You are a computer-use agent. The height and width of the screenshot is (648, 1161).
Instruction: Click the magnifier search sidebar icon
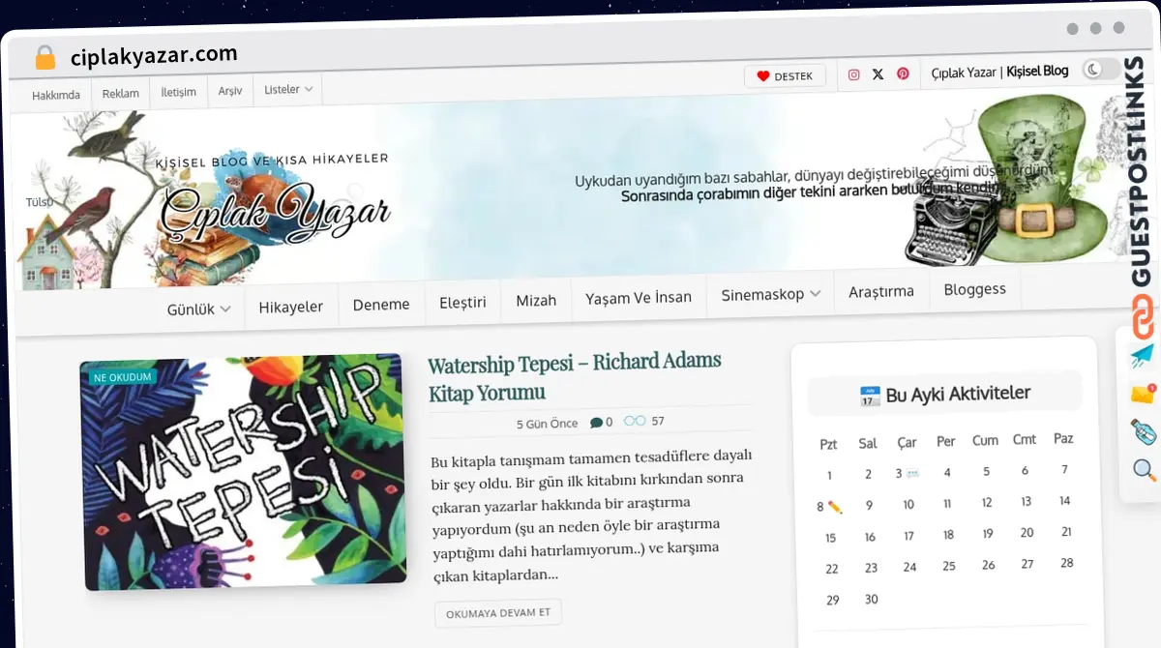1145,471
